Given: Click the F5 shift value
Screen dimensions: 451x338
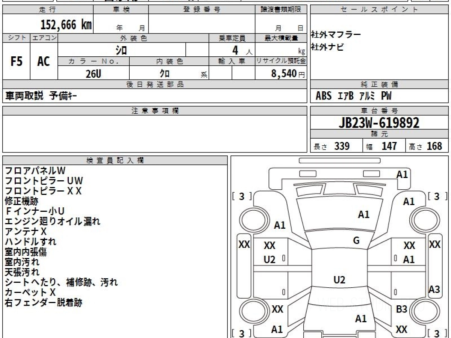Looking at the screenshot, I should click(16, 61).
